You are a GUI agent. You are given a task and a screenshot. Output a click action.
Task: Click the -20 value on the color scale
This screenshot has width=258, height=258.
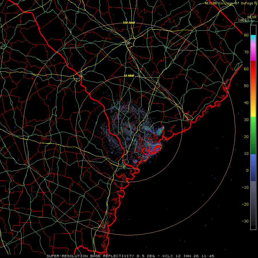[x=245, y=204]
